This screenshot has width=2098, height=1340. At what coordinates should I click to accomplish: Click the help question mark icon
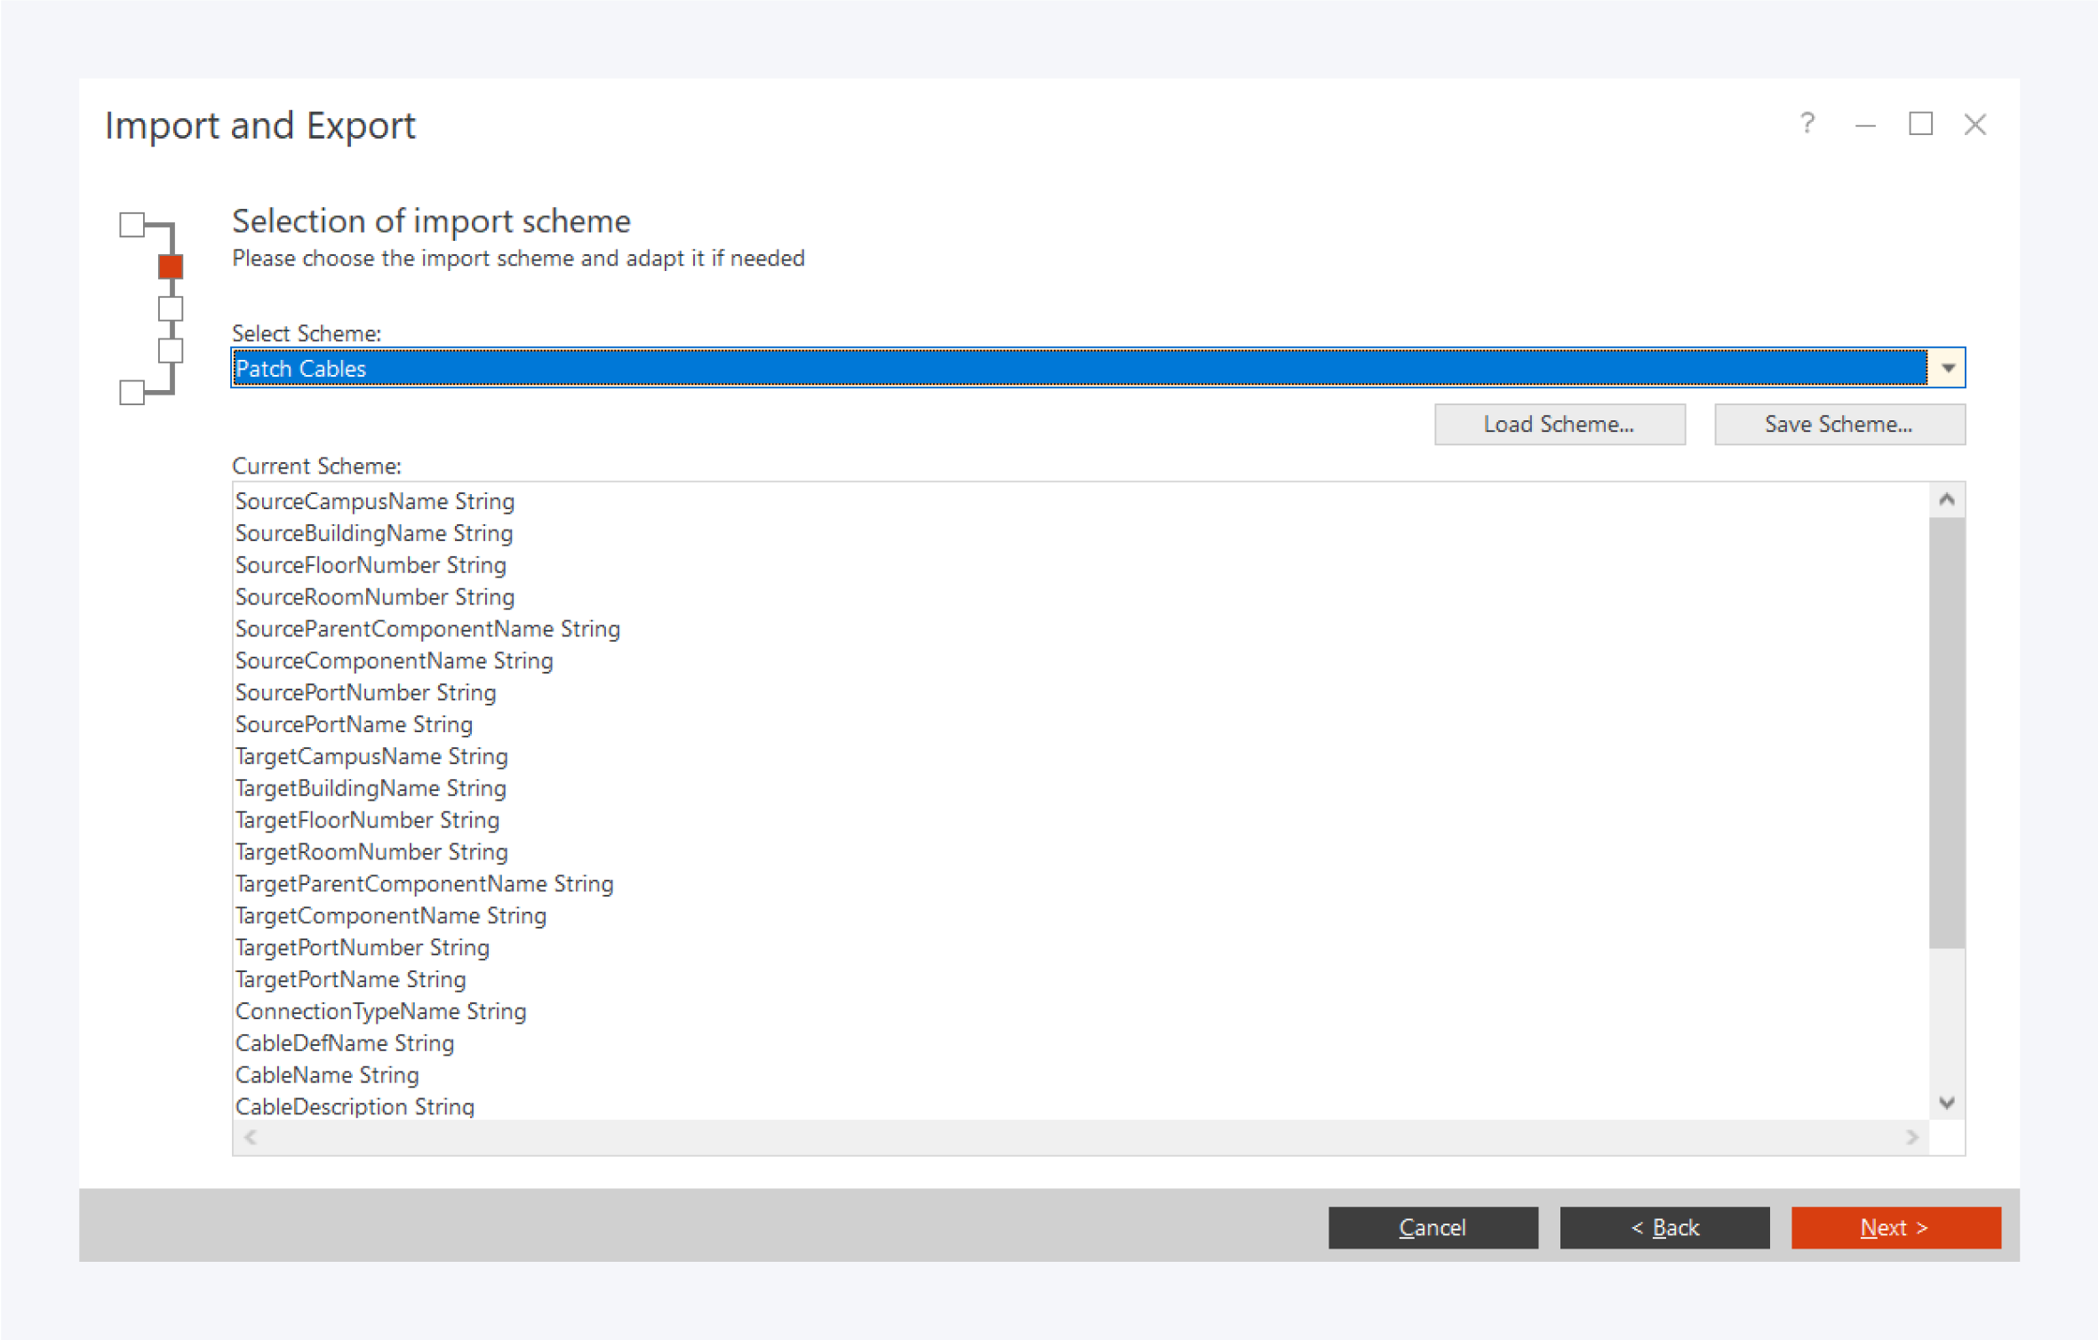(1807, 124)
